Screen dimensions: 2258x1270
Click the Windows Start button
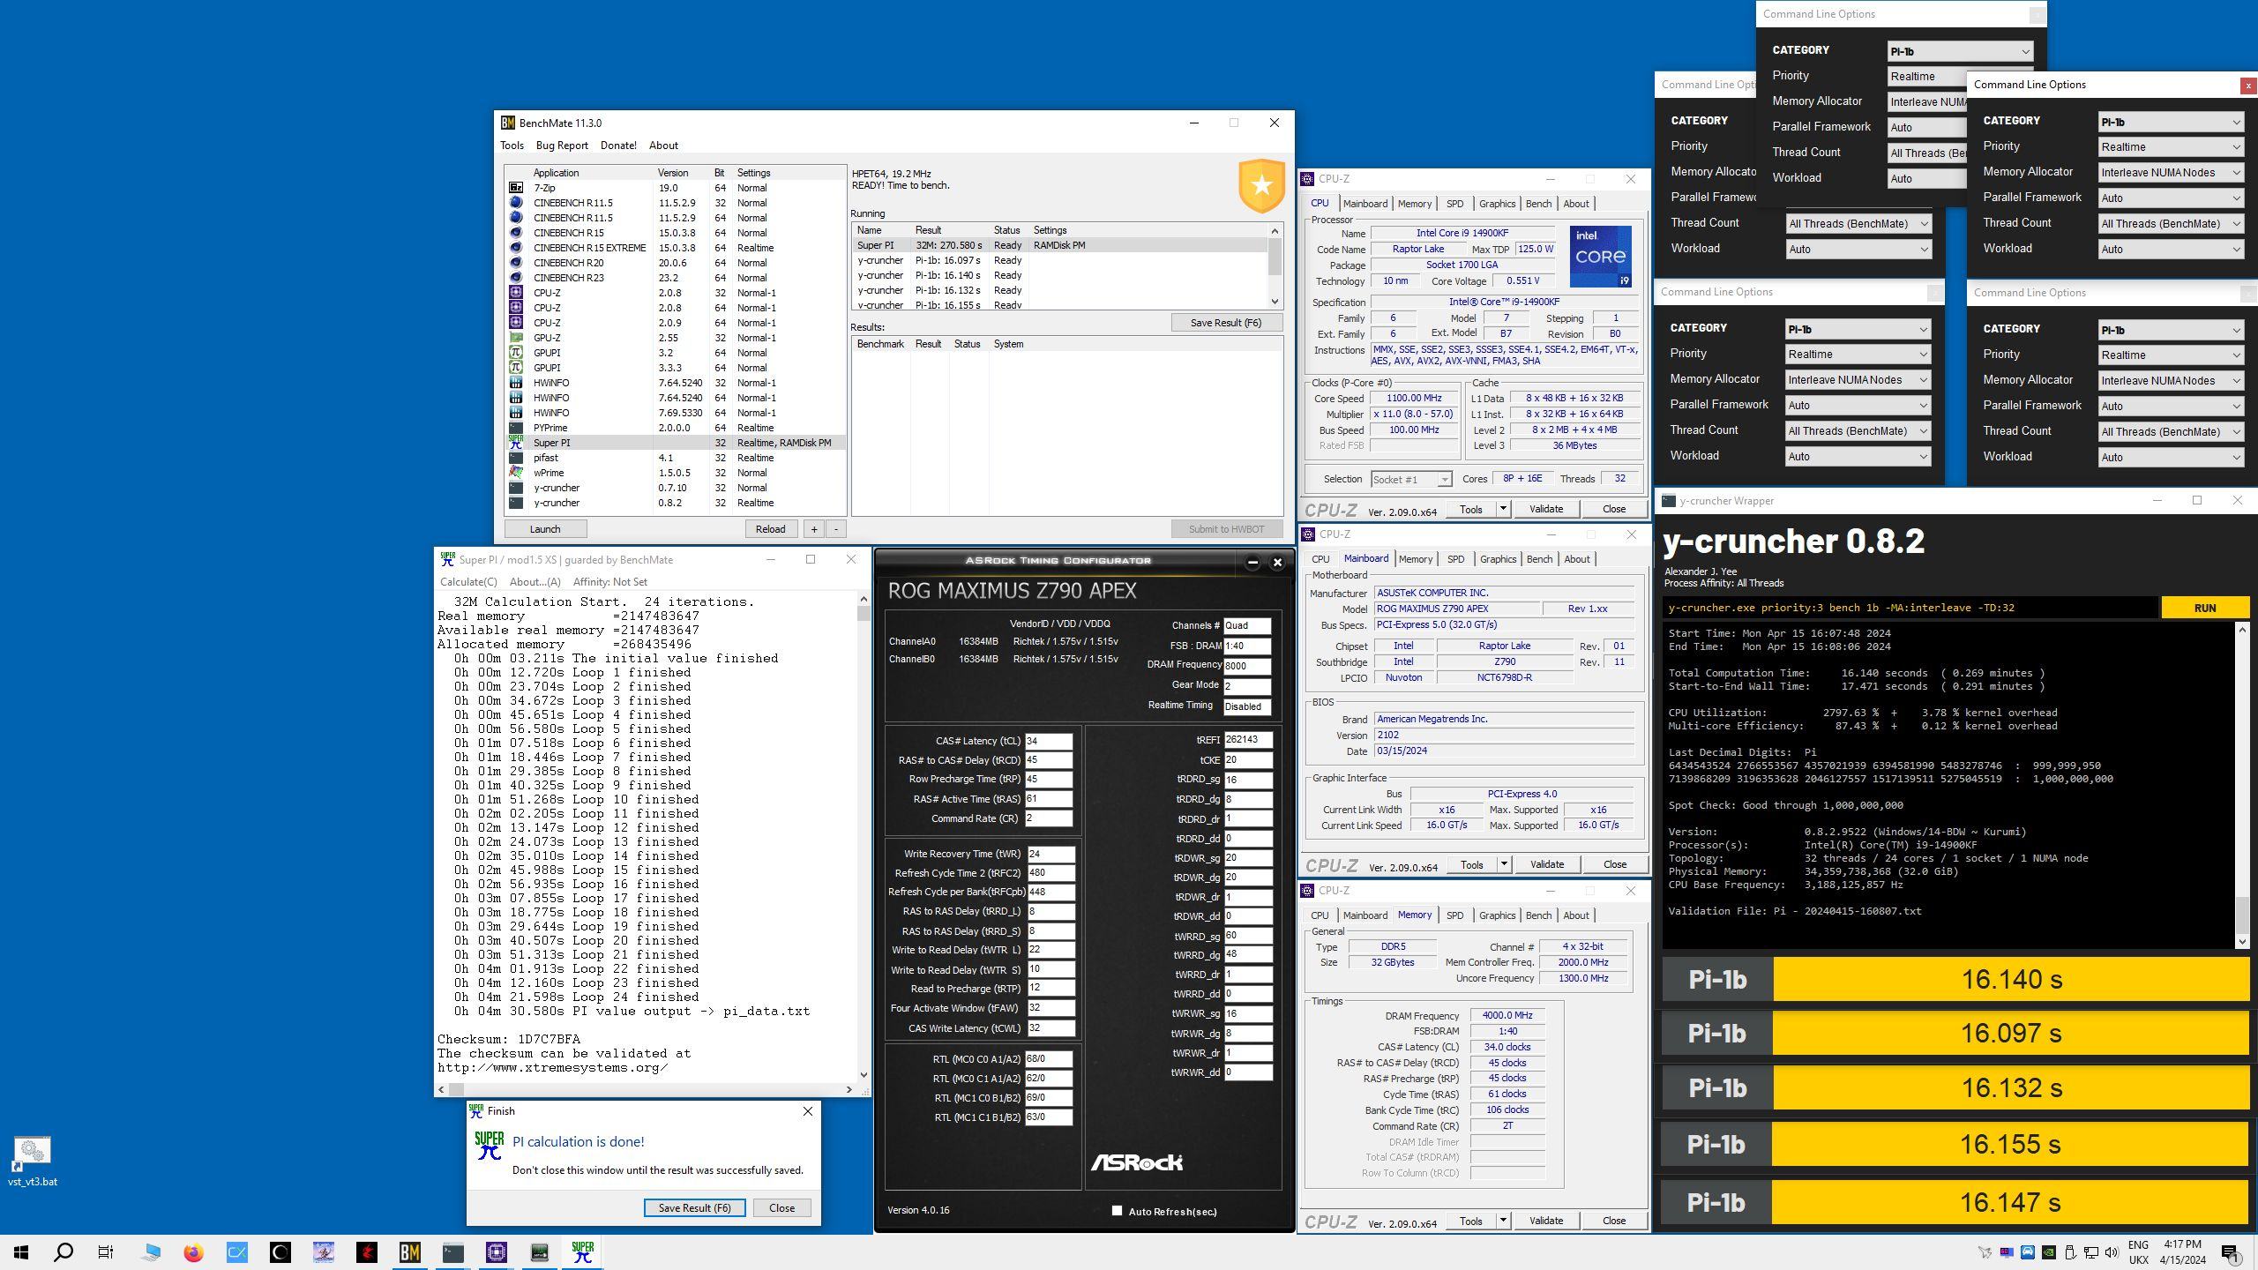pos(21,1252)
